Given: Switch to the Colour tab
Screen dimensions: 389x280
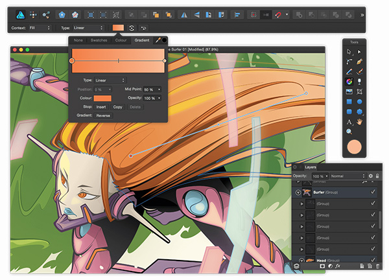Looking at the screenshot, I should click(x=121, y=41).
